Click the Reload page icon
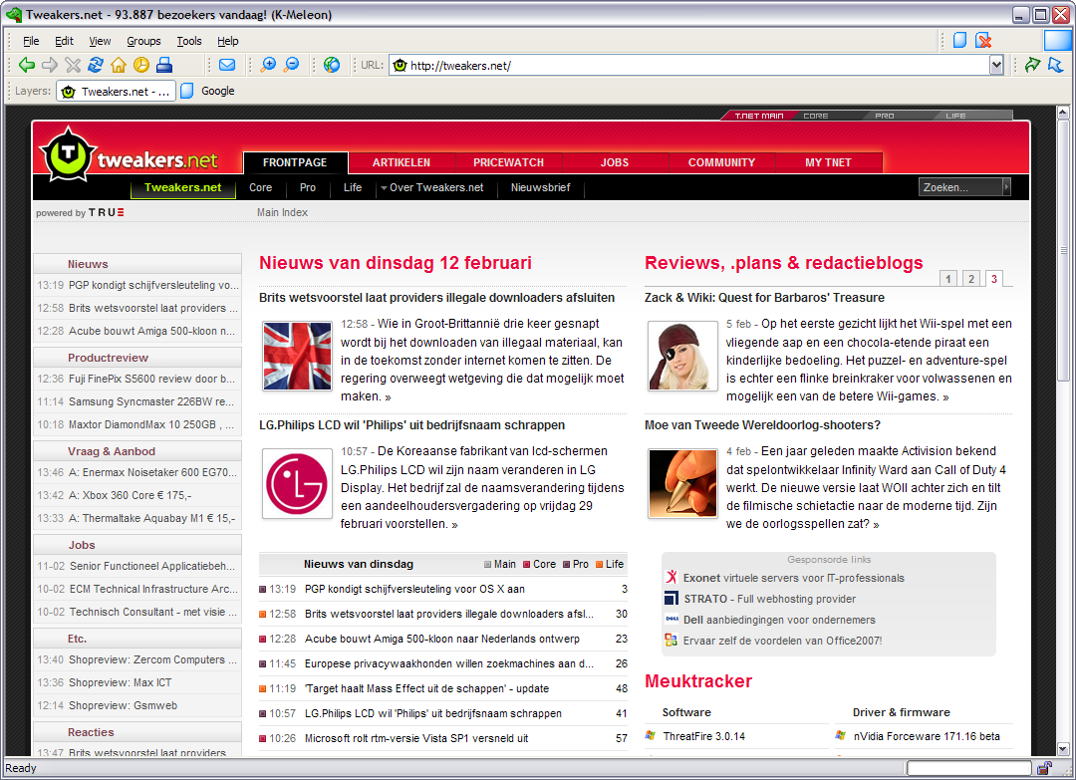Viewport: 1076px width, 780px height. click(96, 65)
